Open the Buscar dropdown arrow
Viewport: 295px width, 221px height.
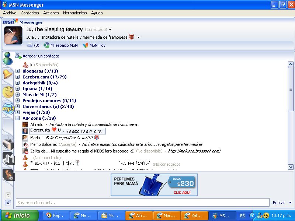click(290, 203)
